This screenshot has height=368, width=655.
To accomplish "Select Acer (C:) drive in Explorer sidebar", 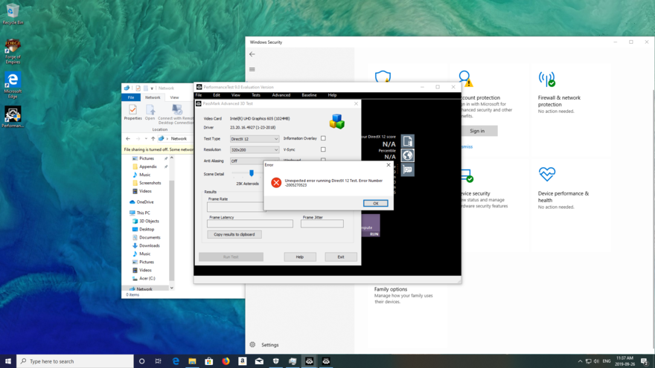I will point(147,278).
